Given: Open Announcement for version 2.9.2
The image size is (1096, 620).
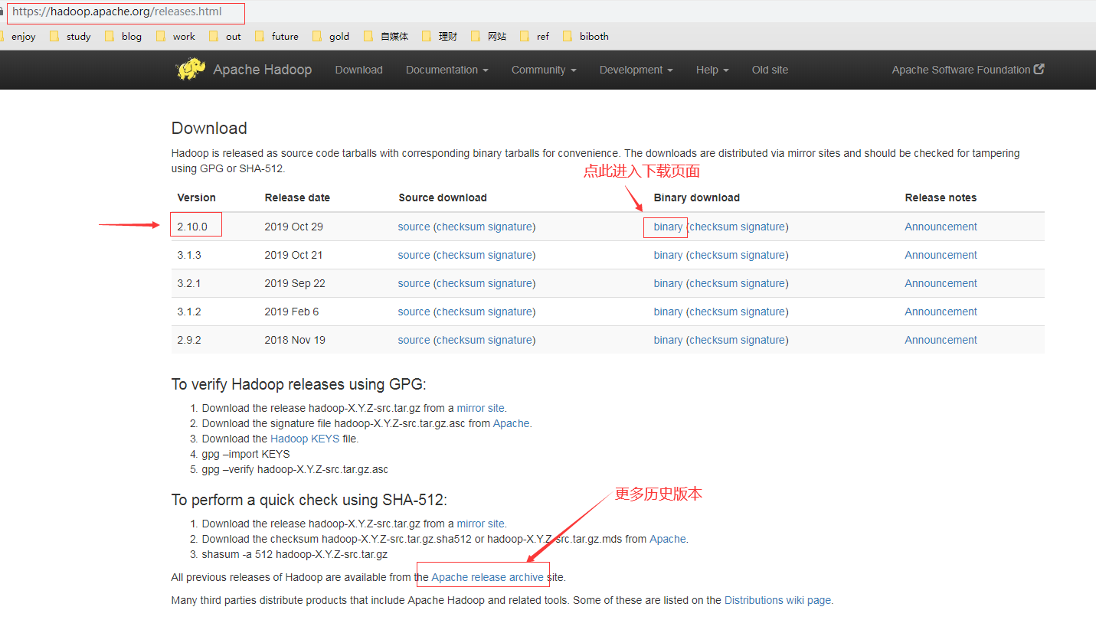Looking at the screenshot, I should click(x=941, y=340).
